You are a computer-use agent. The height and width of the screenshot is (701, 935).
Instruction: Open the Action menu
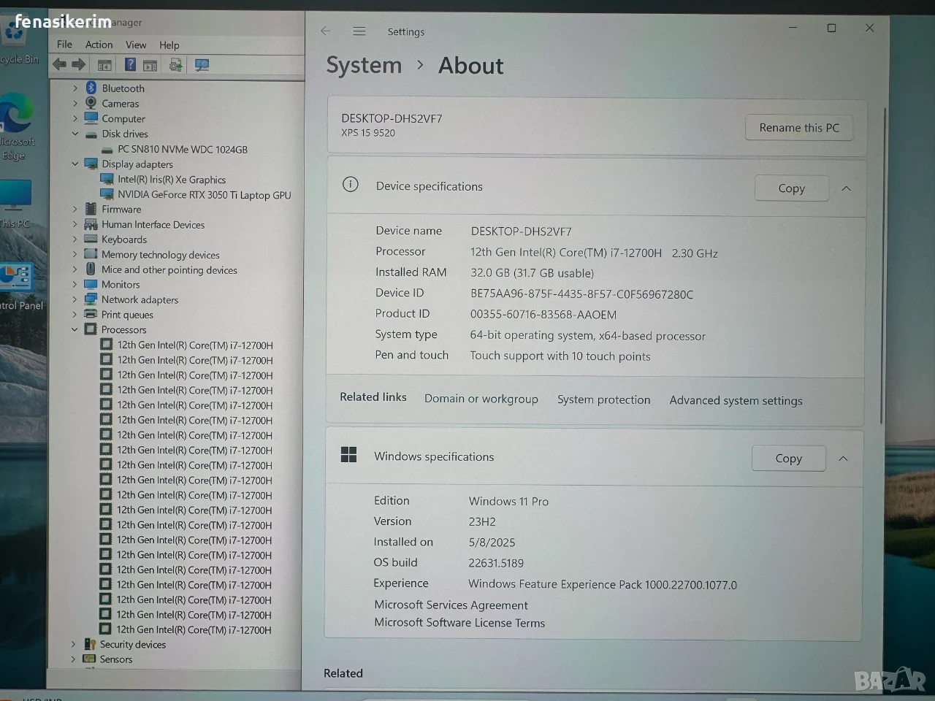click(x=99, y=45)
